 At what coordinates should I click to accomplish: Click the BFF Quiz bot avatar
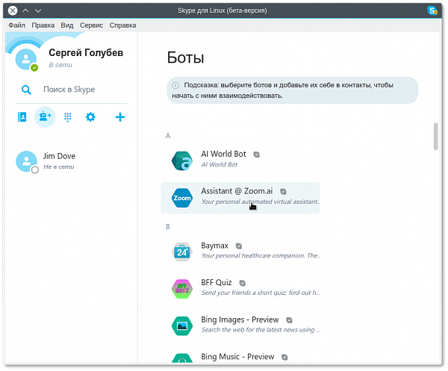coord(182,289)
